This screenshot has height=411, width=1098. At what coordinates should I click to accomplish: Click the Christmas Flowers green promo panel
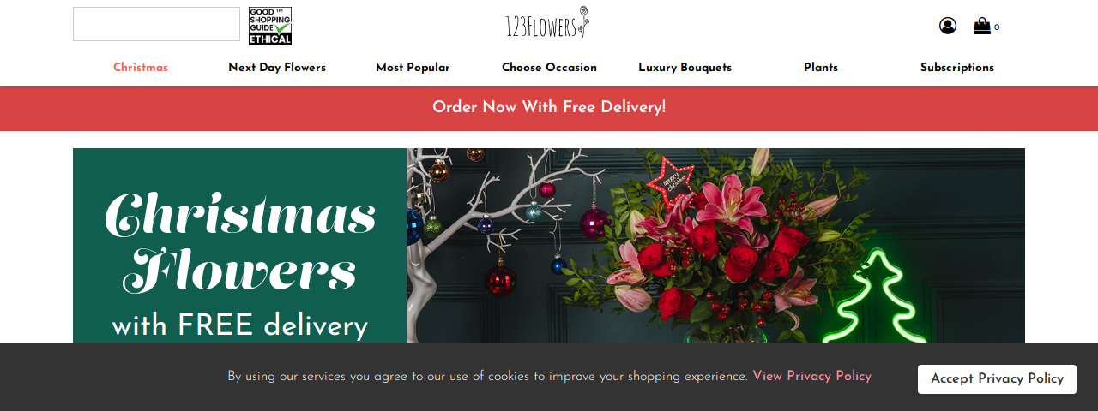pyautogui.click(x=239, y=246)
